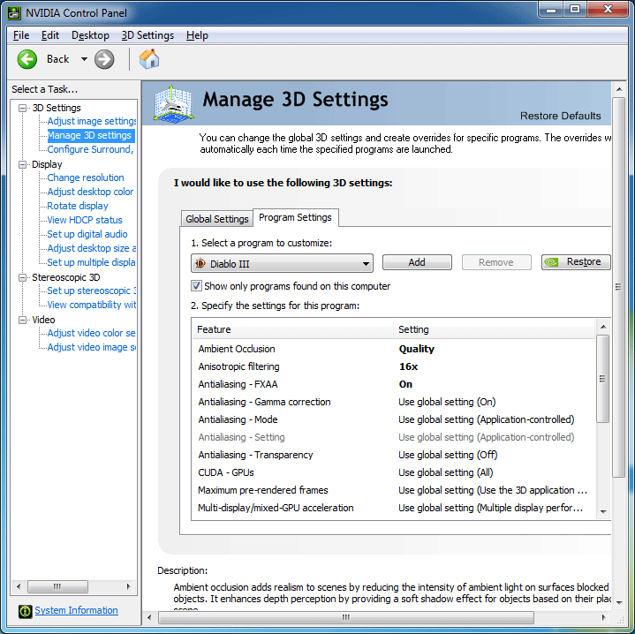Open Set up stereoscopic 3D task
Image resolution: width=635 pixels, height=634 pixels.
[92, 291]
